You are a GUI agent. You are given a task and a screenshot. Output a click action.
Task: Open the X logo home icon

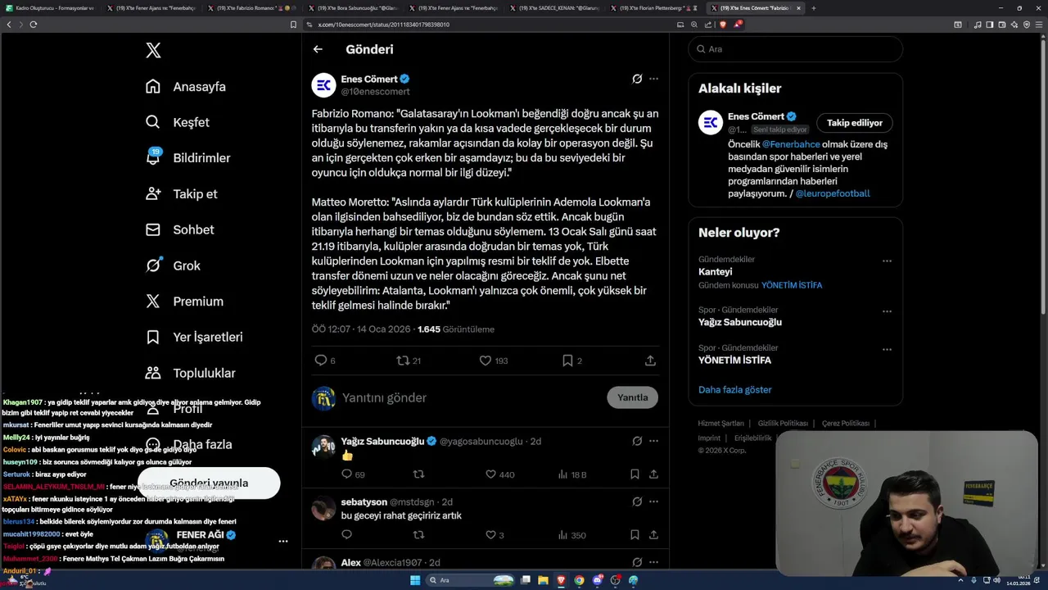[153, 50]
